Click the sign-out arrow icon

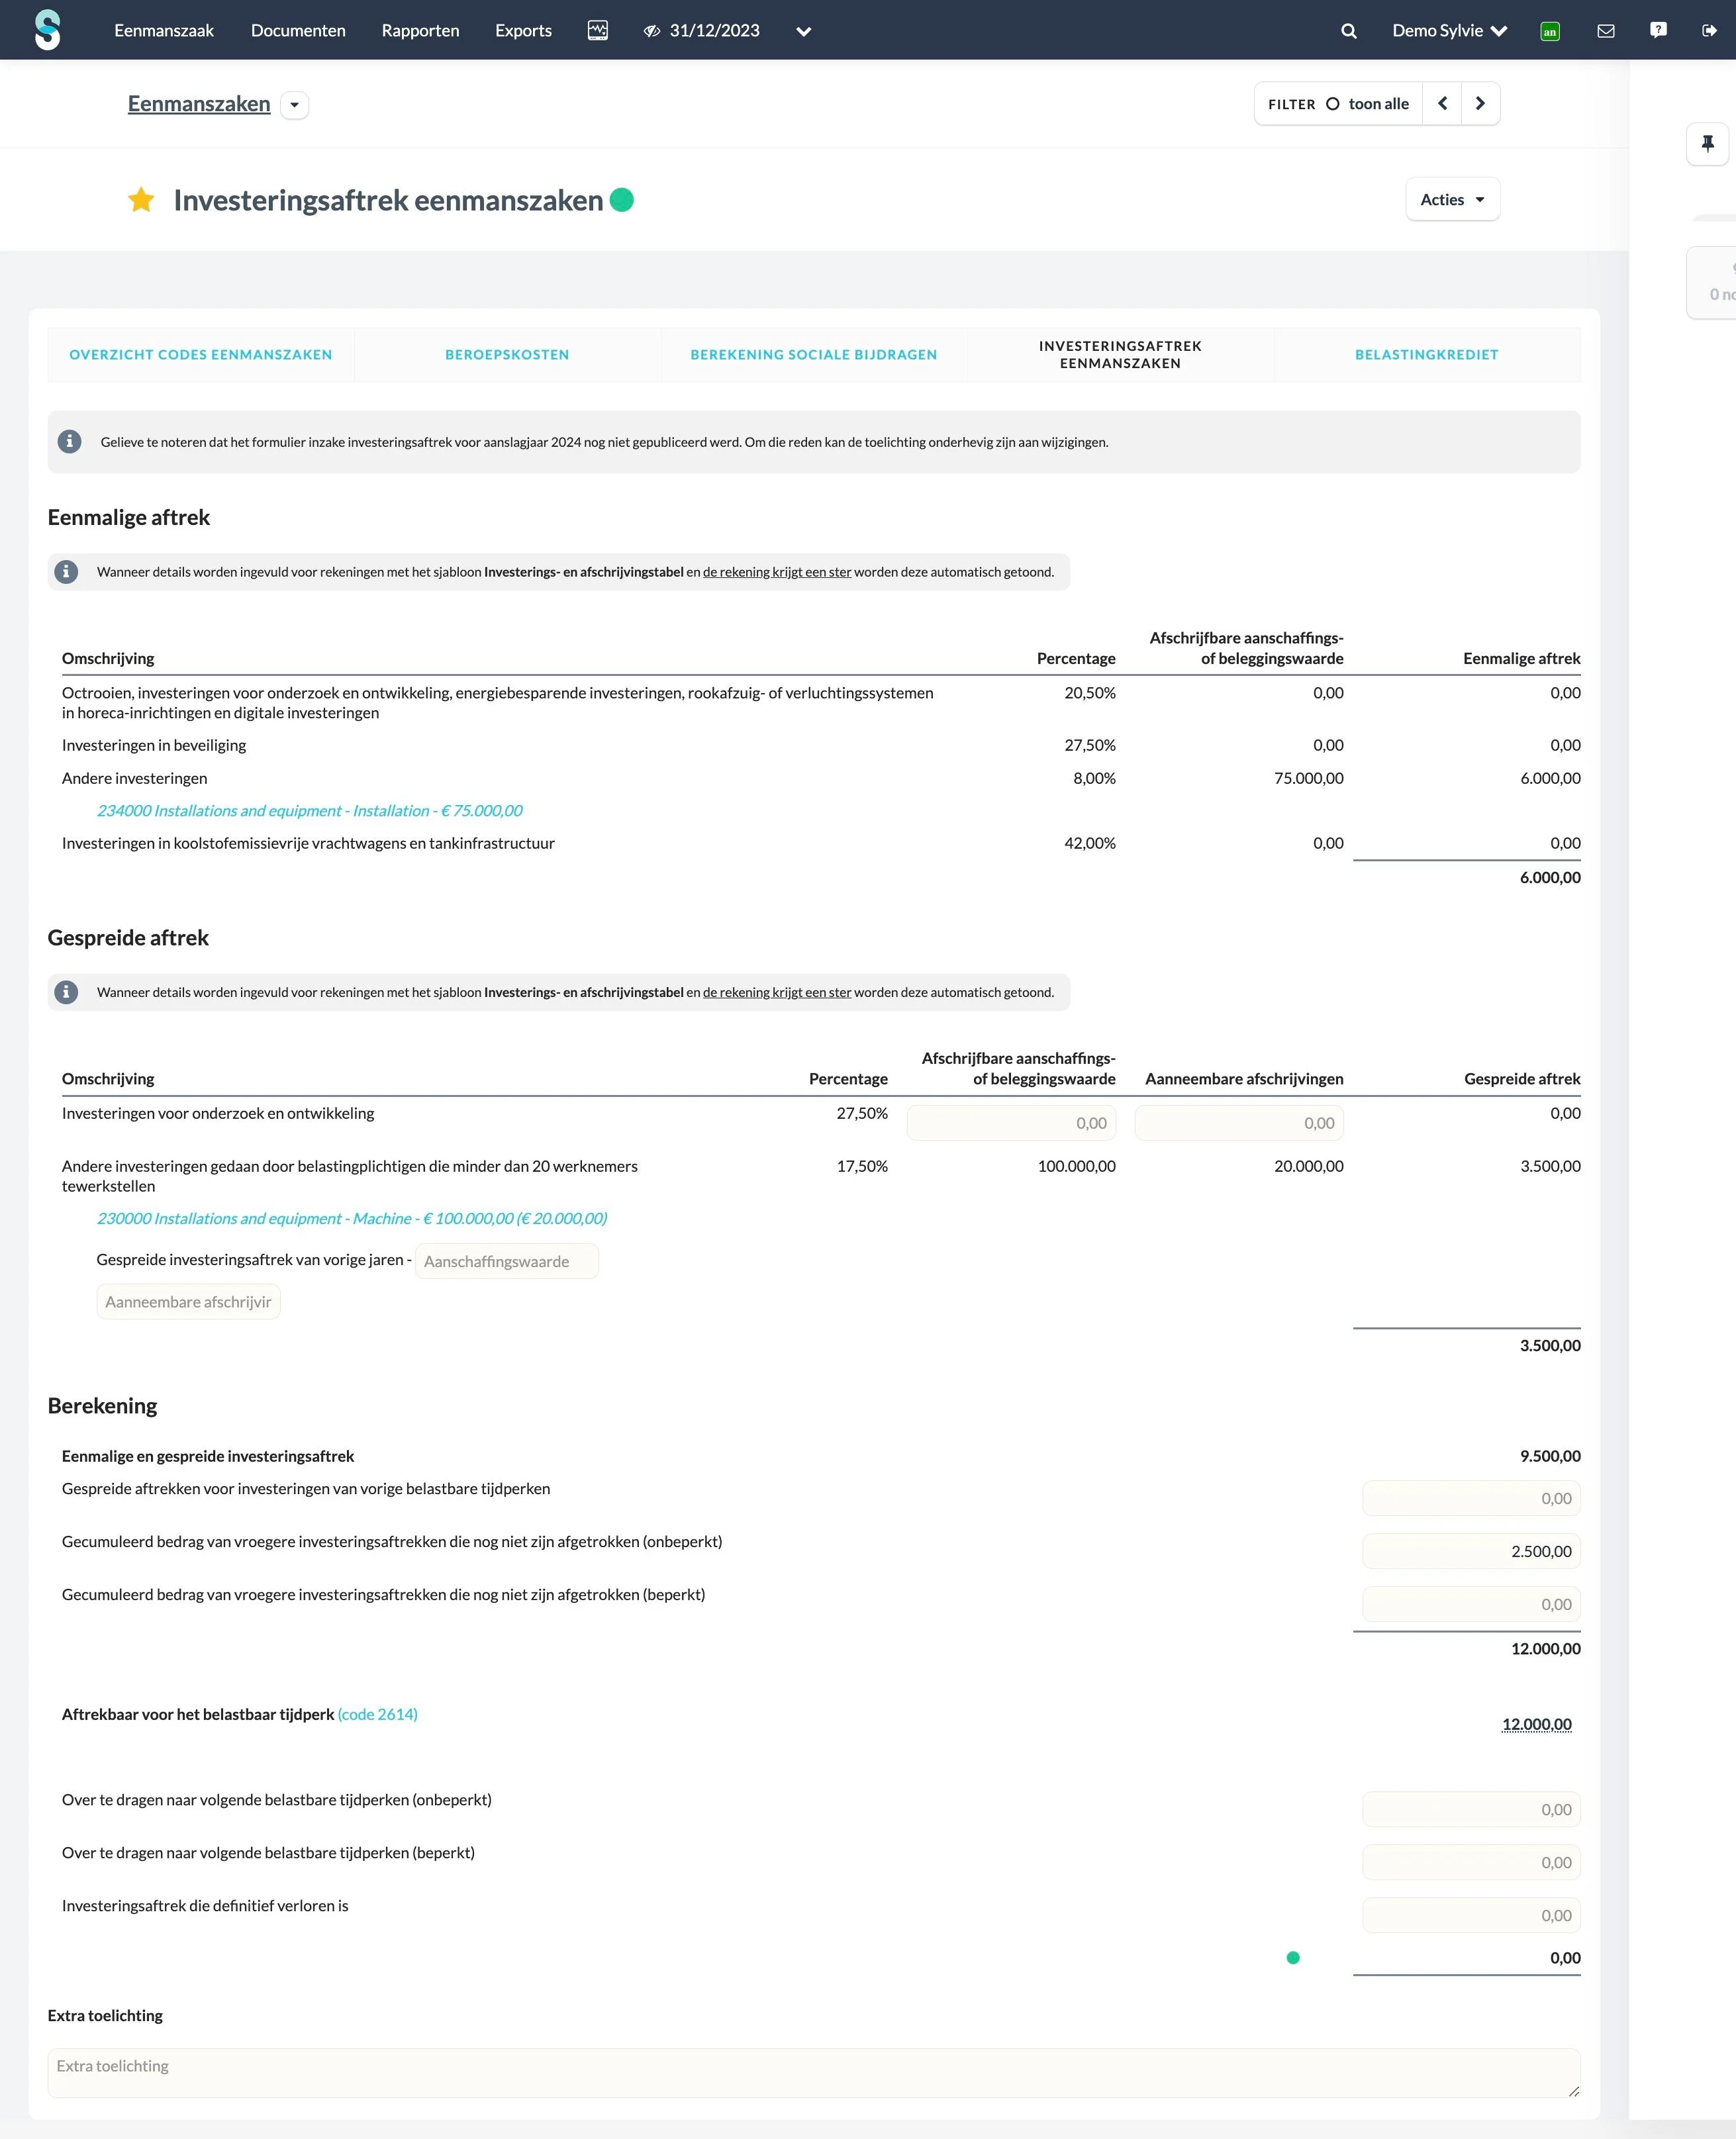1709,31
